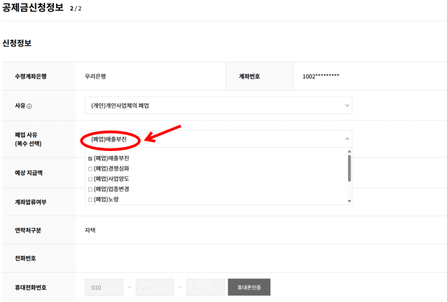
Task: Click the list scrollbar up arrow
Action: pos(349,152)
